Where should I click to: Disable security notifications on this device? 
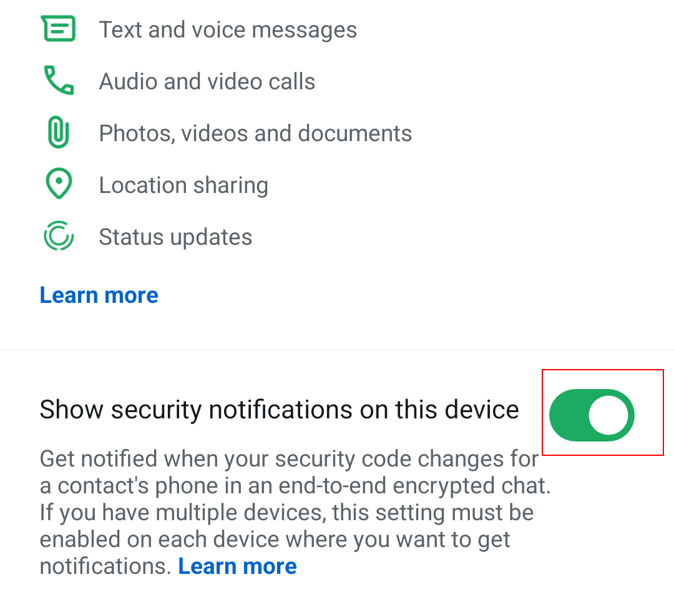tap(591, 415)
